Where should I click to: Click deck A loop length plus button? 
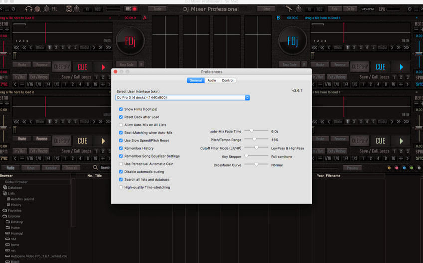pyautogui.click(x=103, y=84)
